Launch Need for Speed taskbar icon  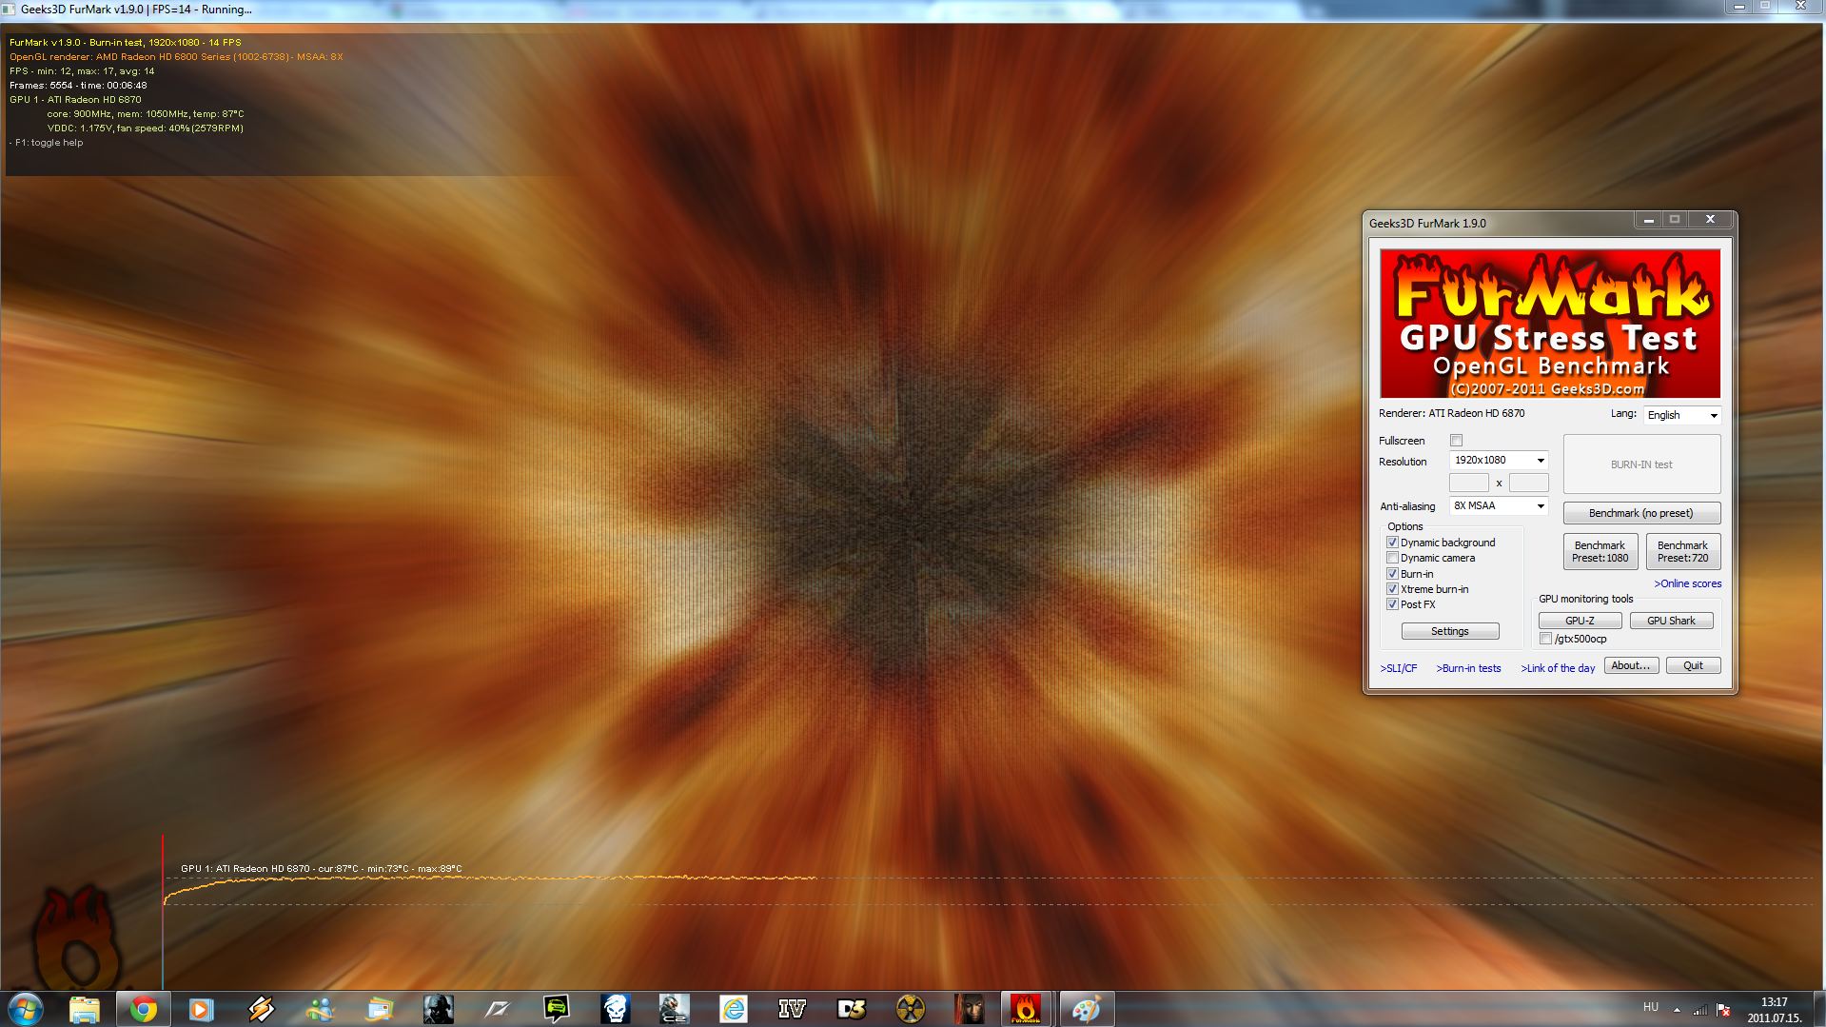[498, 1009]
